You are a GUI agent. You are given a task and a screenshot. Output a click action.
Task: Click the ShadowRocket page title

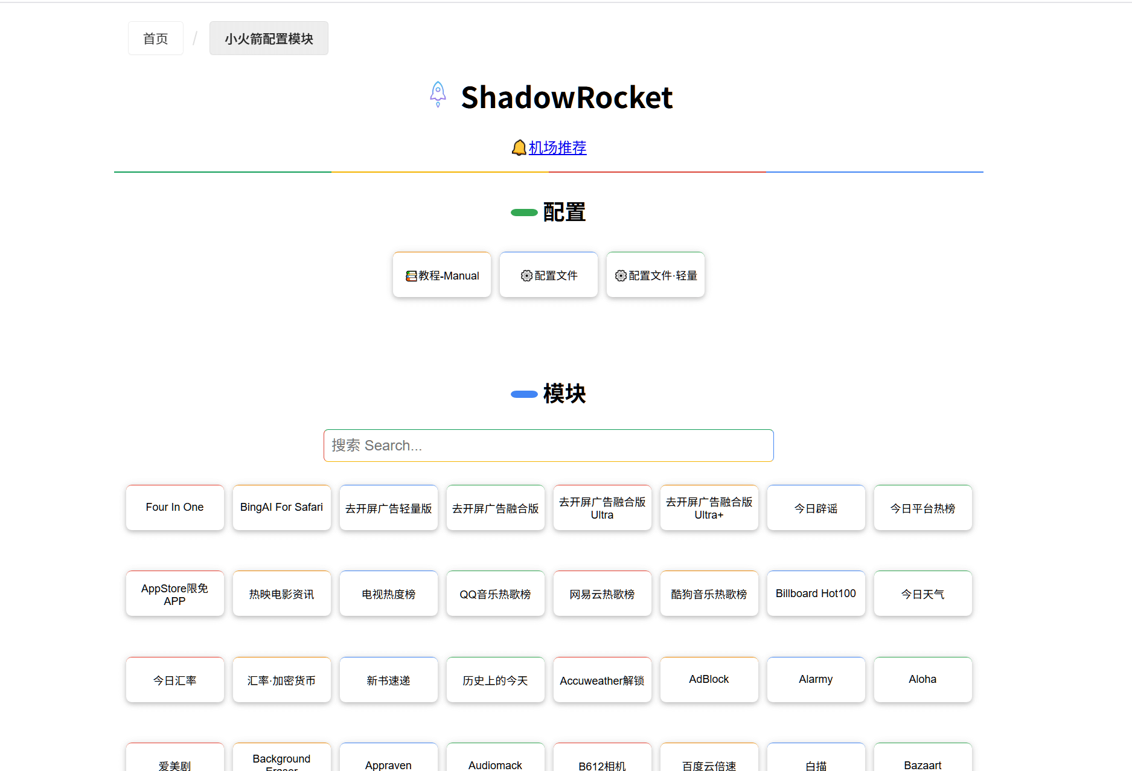pyautogui.click(x=567, y=97)
